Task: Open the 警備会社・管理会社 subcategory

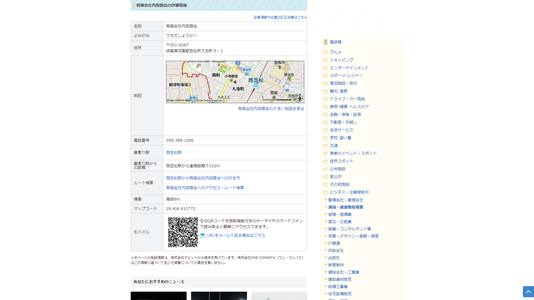Action: pyautogui.click(x=345, y=200)
